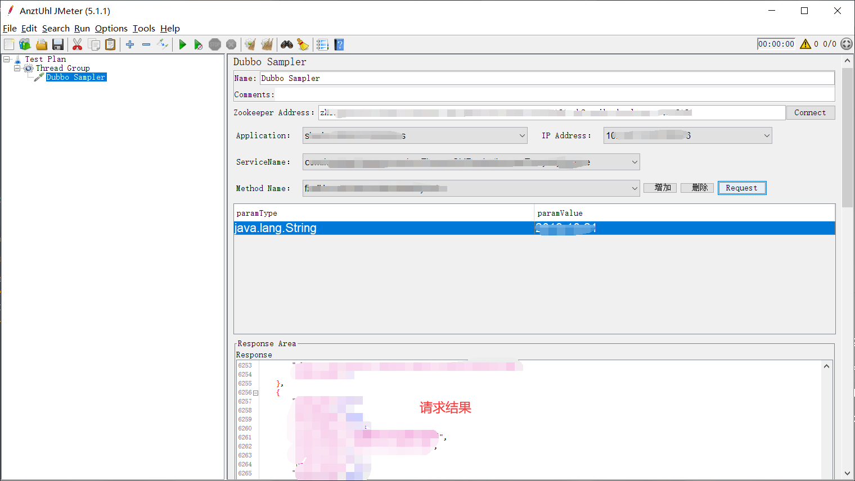855x481 pixels.
Task: Collapse the Test Plan tree node
Action: (x=7, y=59)
